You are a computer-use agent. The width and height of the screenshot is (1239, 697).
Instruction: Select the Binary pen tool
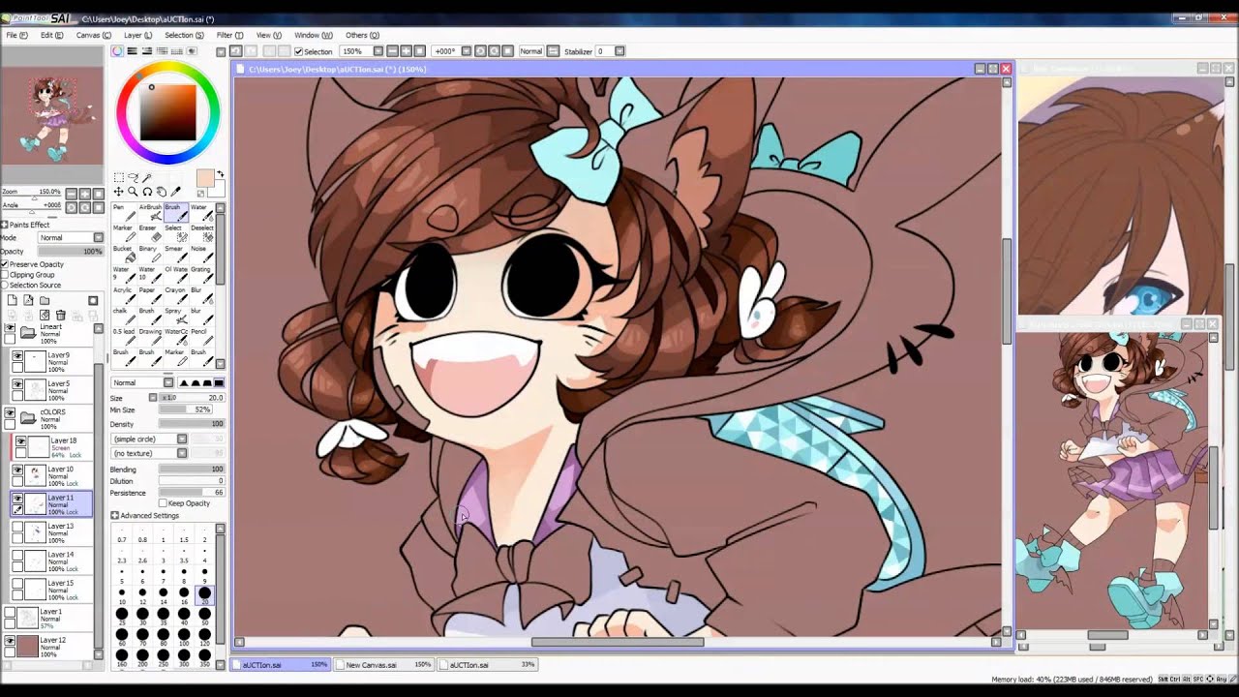pyautogui.click(x=148, y=255)
